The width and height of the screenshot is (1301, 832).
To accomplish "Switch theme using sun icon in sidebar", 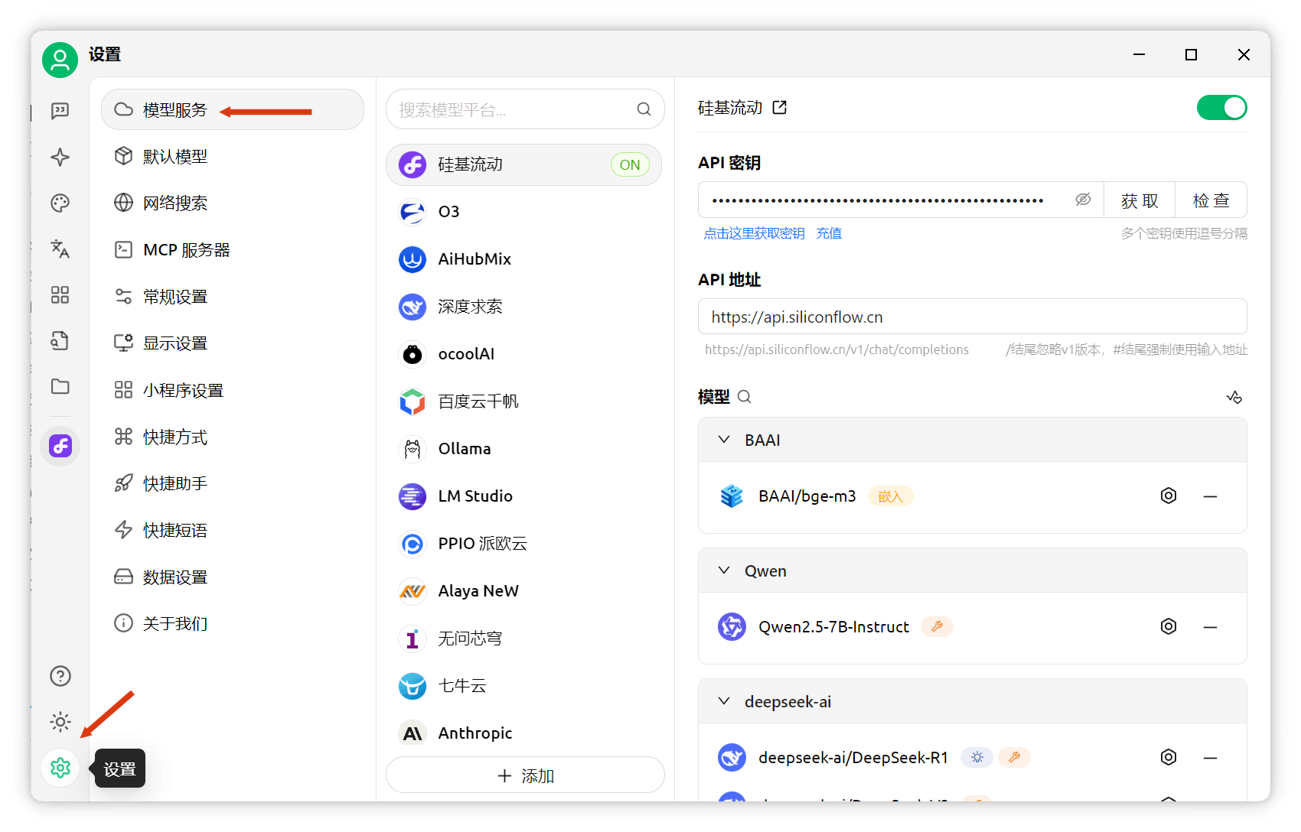I will click(x=60, y=722).
